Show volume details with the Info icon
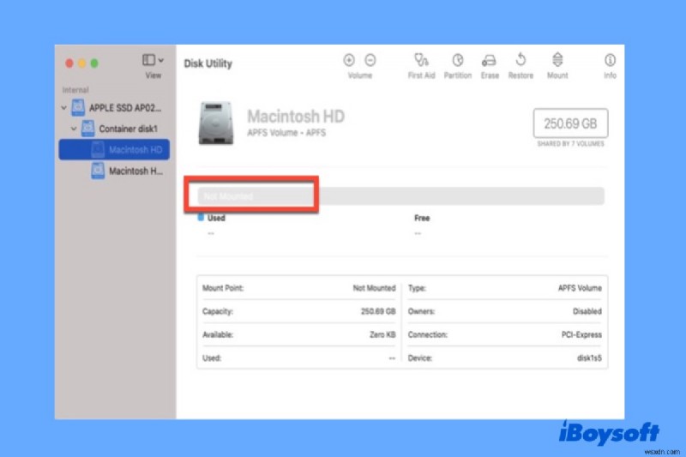This screenshot has width=686, height=457. (610, 61)
